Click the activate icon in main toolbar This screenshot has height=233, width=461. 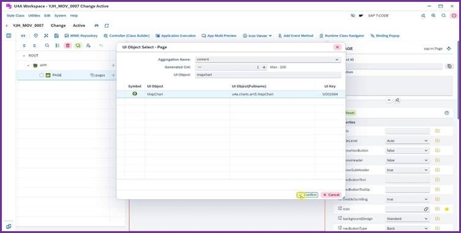[x=36, y=36]
